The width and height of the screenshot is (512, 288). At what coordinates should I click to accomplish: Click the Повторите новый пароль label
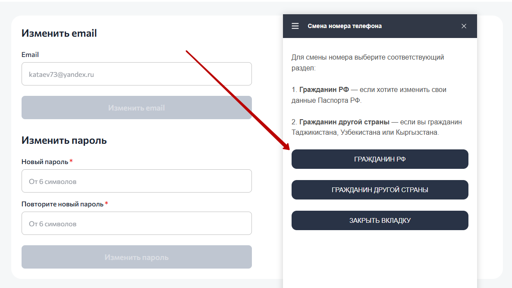(63, 204)
